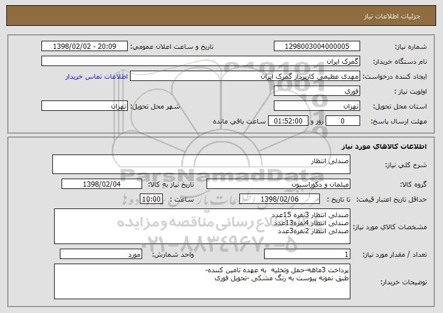Click the note line طبق نمونه پیوست به رنگ مشکی

(x=282, y=278)
